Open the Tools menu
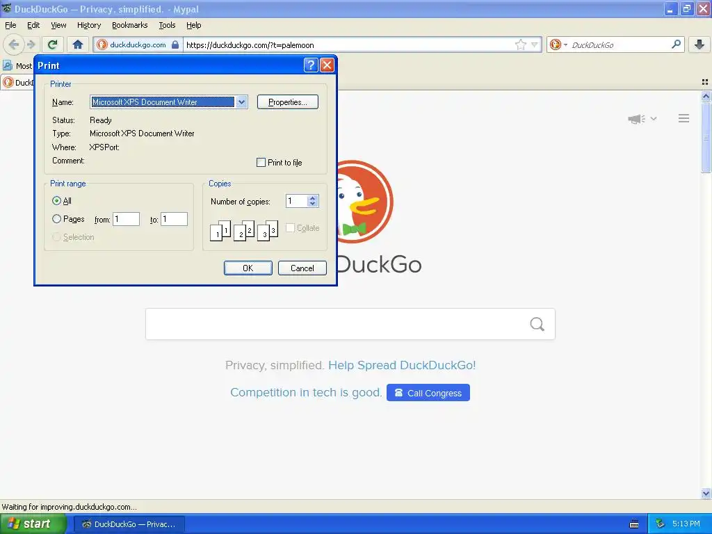712x534 pixels. tap(167, 25)
